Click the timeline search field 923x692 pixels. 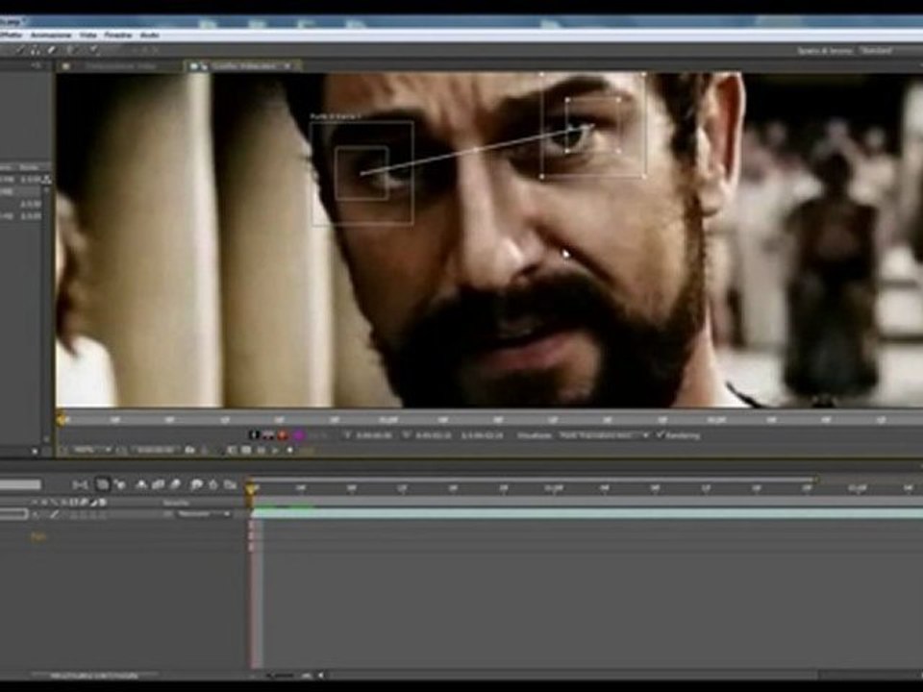(20, 484)
